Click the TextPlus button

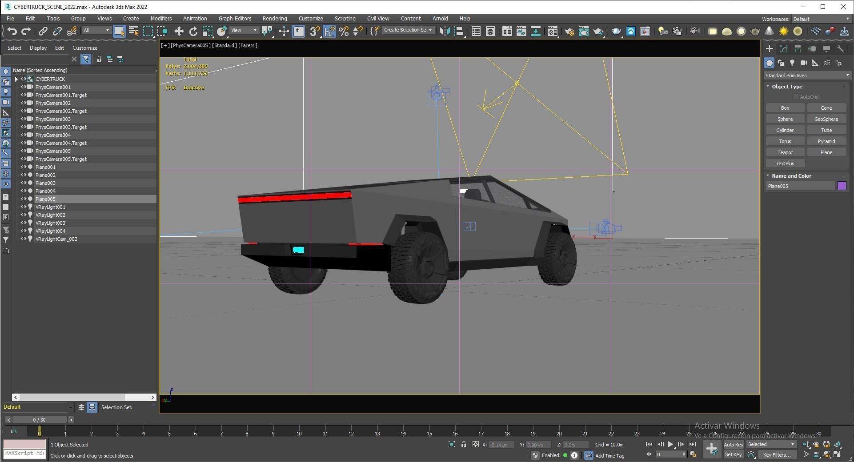pyautogui.click(x=785, y=163)
